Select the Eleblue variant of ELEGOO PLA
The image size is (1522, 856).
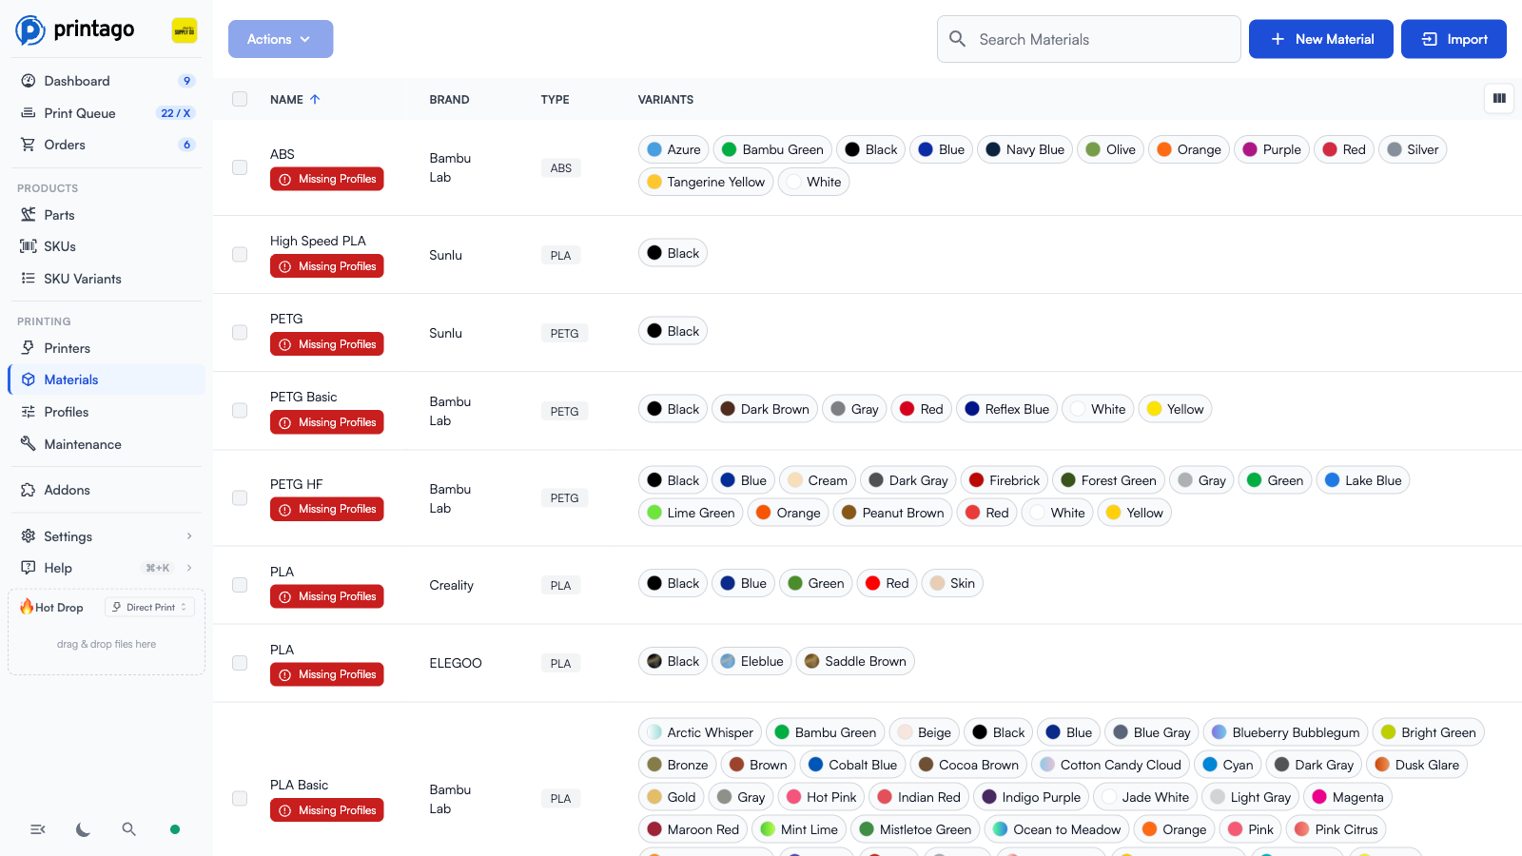[751, 661]
